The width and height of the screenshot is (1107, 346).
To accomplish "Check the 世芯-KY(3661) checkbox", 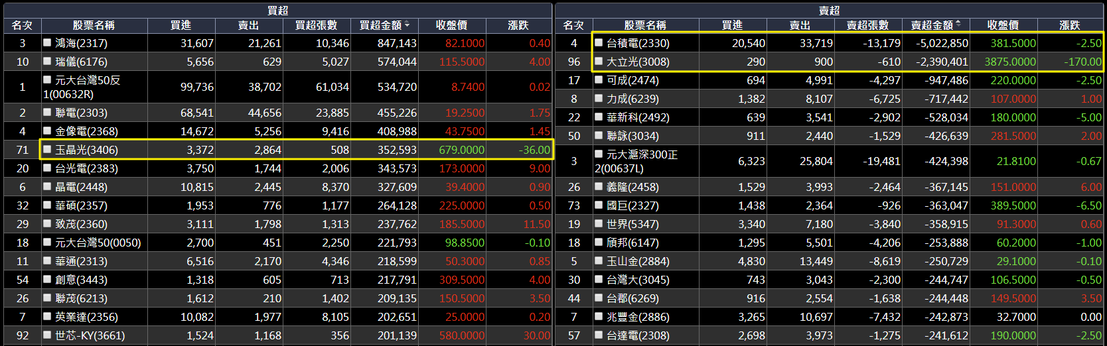I will point(47,335).
